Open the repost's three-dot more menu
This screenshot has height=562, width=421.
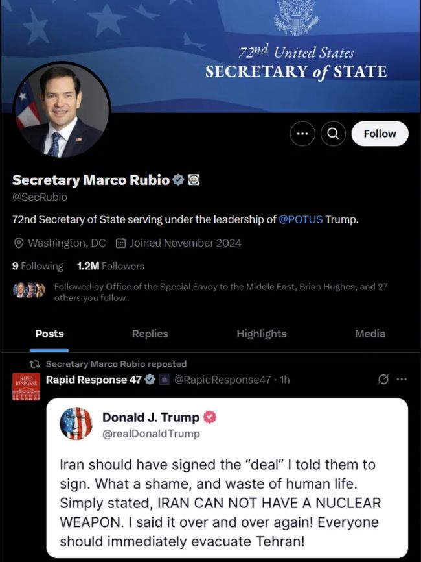(x=402, y=379)
